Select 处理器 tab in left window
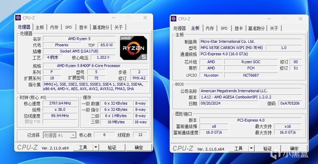This screenshot has width=318, height=164. click(x=24, y=27)
